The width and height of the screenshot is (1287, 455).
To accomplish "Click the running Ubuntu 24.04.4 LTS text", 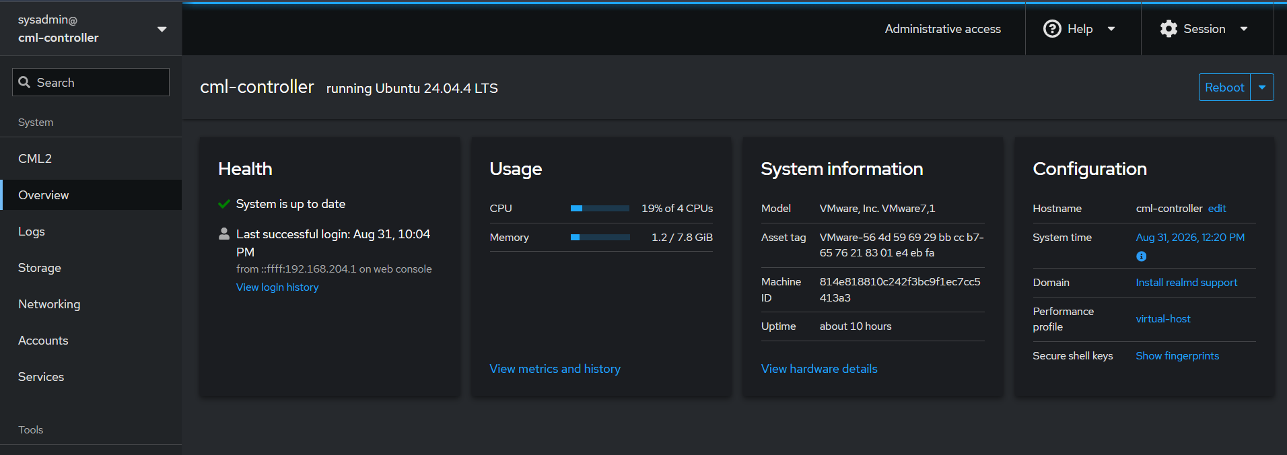I will (412, 88).
